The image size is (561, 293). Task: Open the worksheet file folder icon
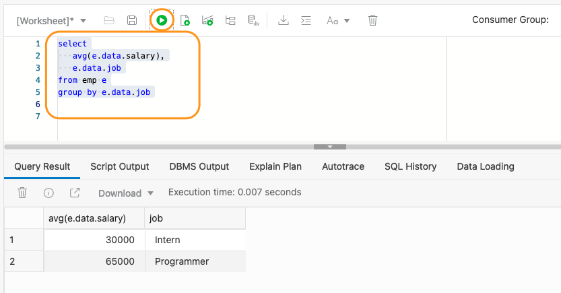pos(109,20)
